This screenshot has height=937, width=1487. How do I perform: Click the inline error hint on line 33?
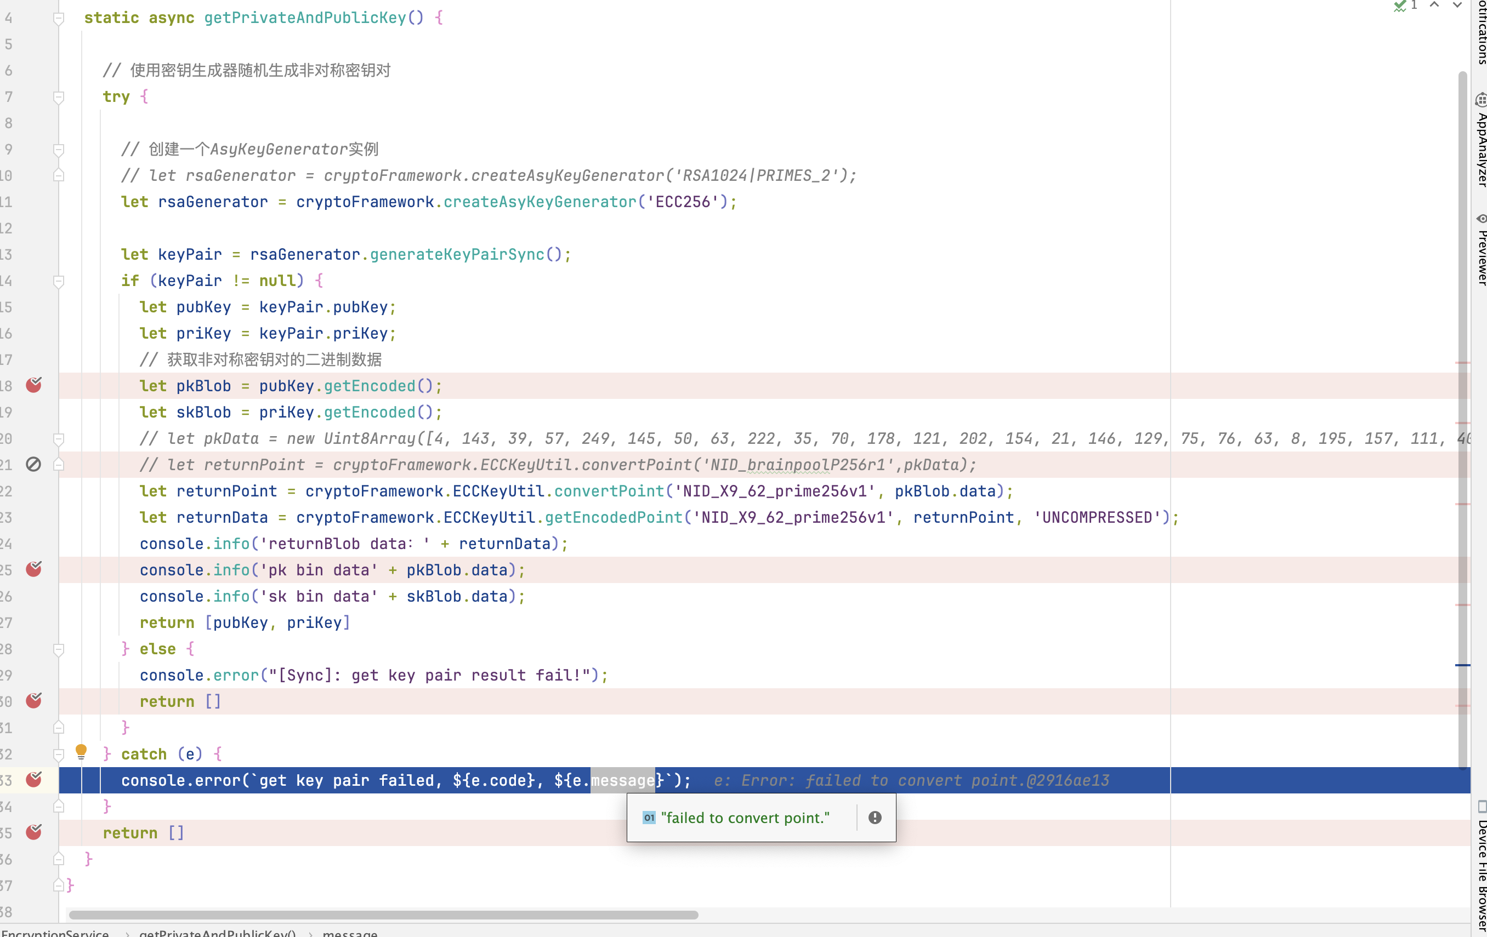point(911,780)
